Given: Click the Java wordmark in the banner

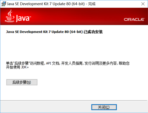Looking at the screenshot, I should tap(23, 18).
